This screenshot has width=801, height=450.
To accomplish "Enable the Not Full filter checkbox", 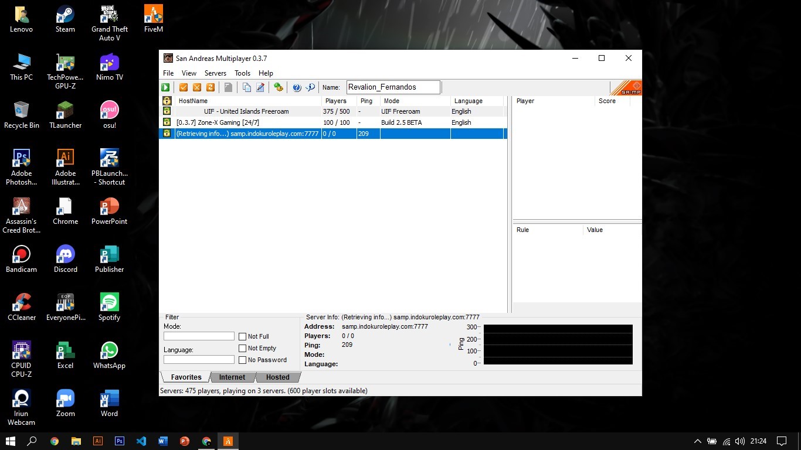I will coord(242,336).
